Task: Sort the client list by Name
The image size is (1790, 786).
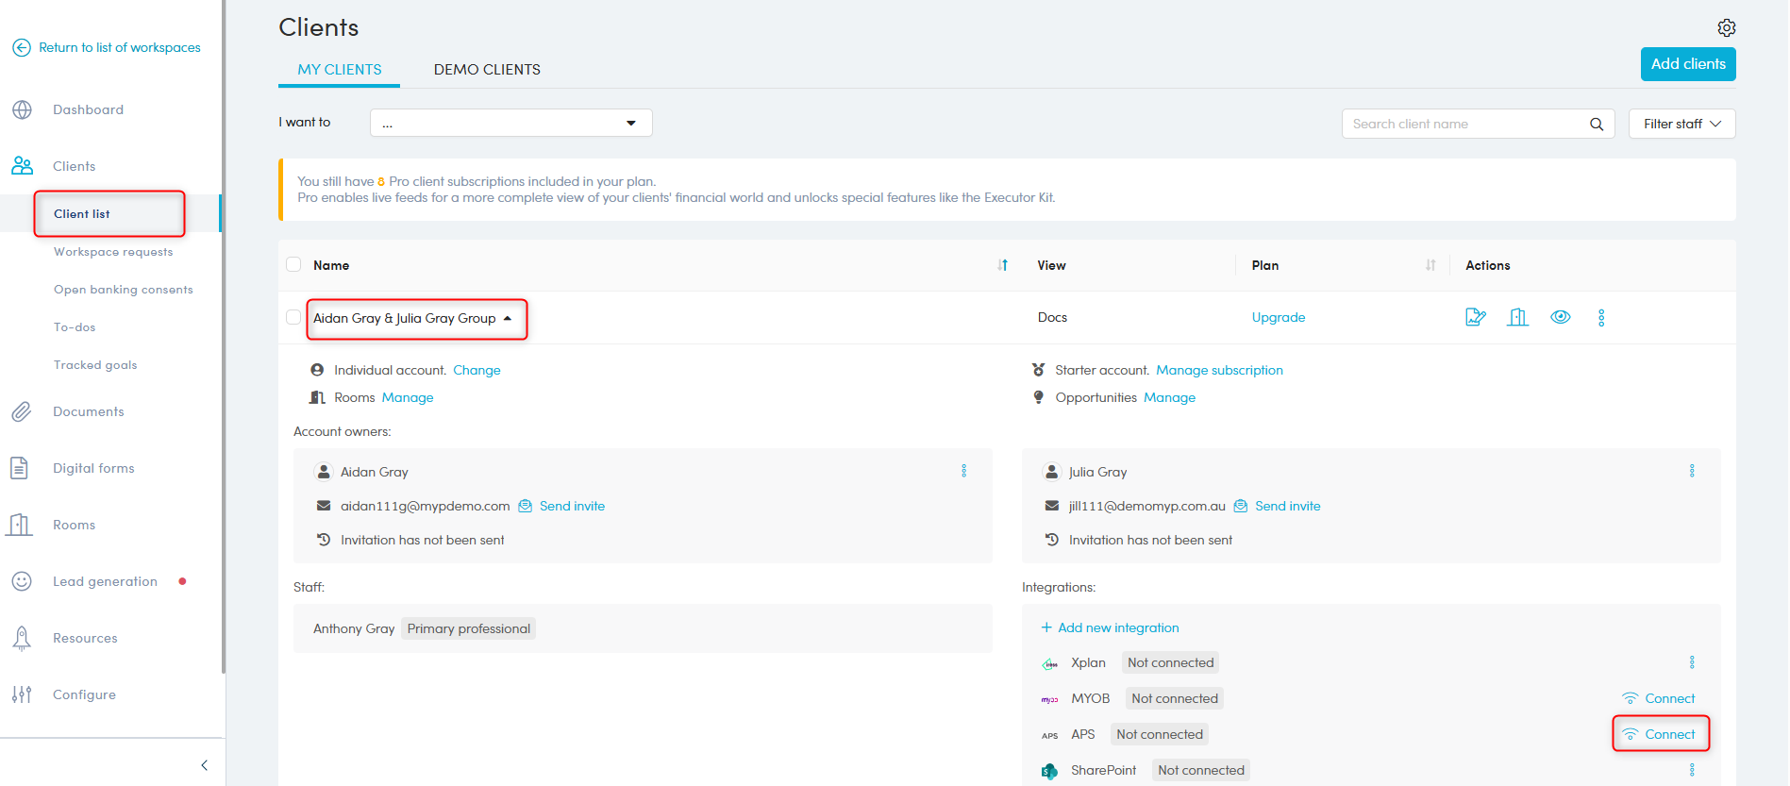Action: (1002, 265)
